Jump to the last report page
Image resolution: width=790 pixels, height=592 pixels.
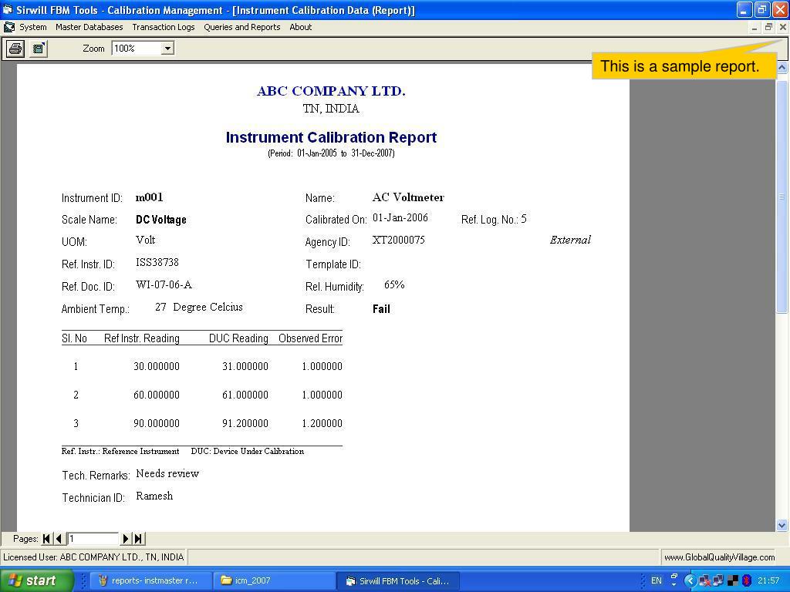coord(139,539)
